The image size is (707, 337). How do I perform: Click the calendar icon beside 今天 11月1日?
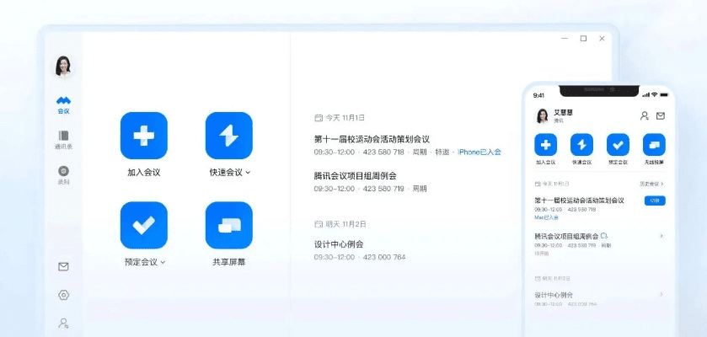coord(319,118)
